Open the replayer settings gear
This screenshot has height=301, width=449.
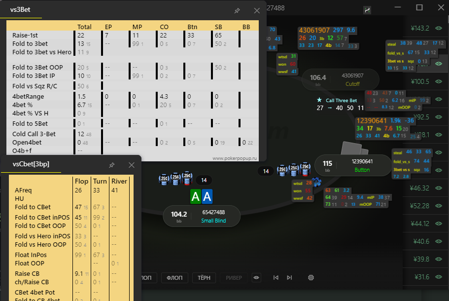click(311, 277)
